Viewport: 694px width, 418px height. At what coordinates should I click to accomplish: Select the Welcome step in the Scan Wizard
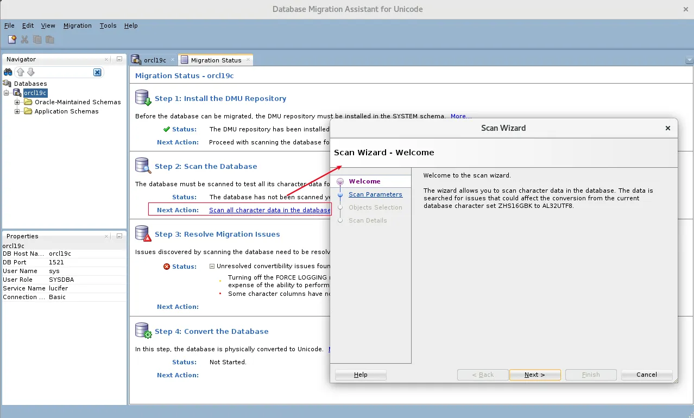point(364,181)
